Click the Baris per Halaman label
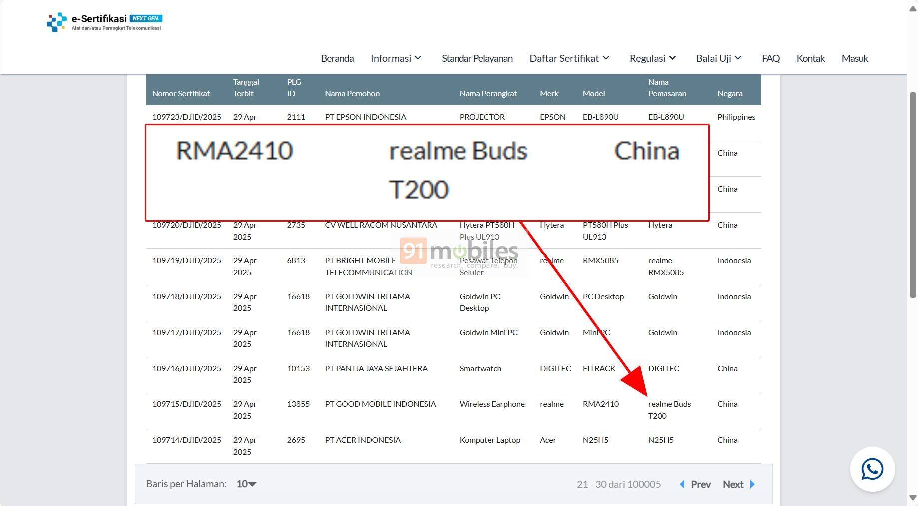Screen dimensions: 918x506 [186, 484]
